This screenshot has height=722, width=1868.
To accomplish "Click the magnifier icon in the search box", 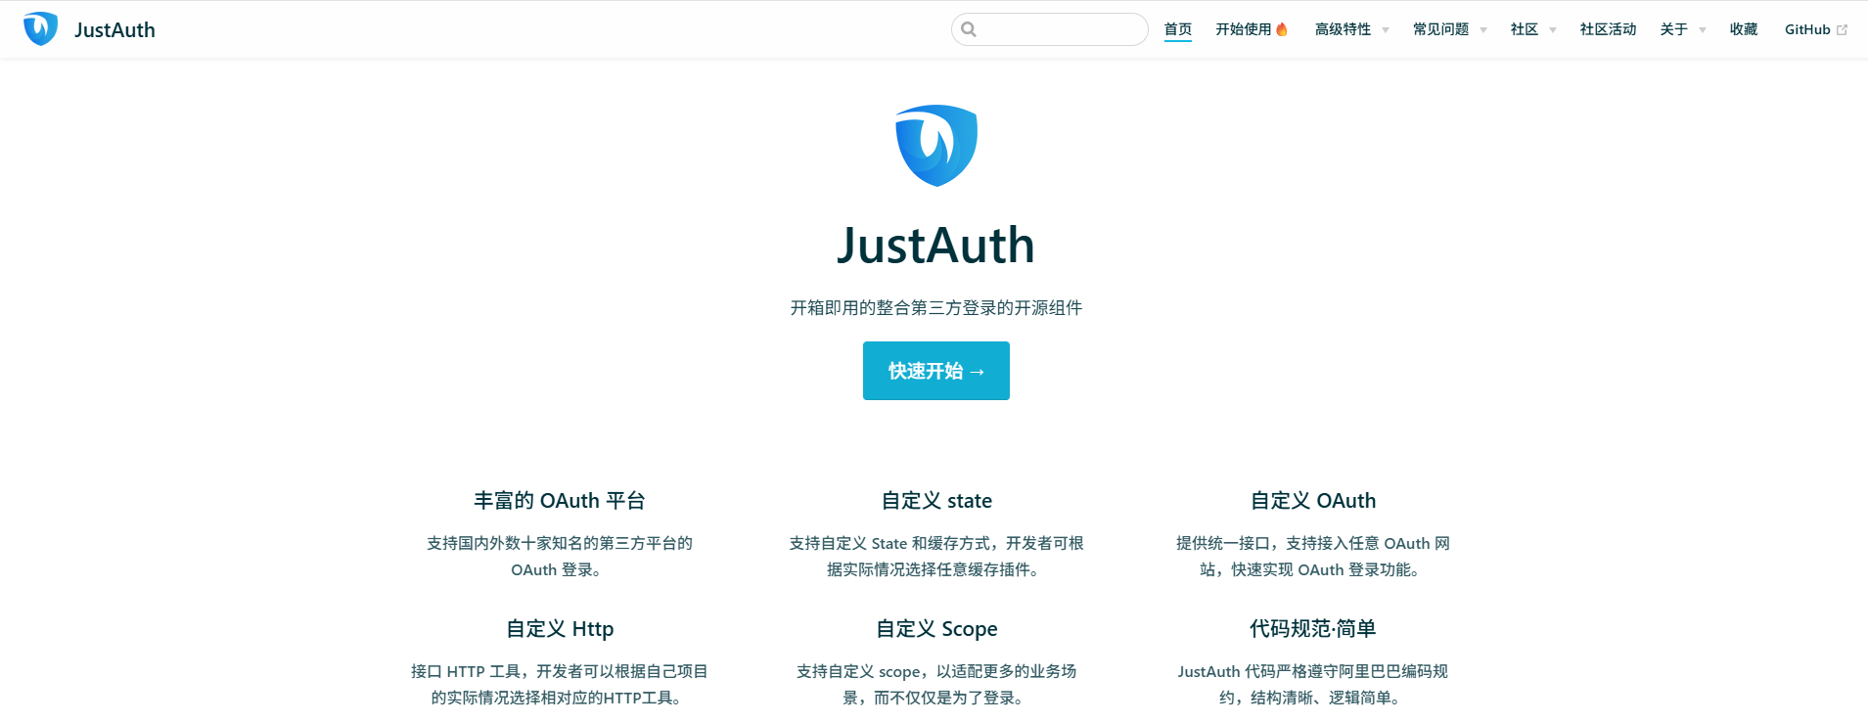I will (x=969, y=29).
